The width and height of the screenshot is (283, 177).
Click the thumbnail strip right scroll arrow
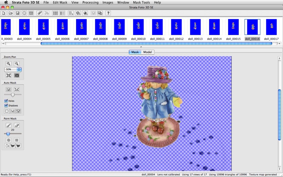click(x=279, y=44)
